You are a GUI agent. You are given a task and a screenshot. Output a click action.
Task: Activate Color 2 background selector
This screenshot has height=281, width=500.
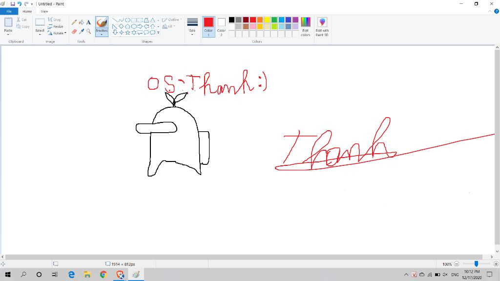221,27
